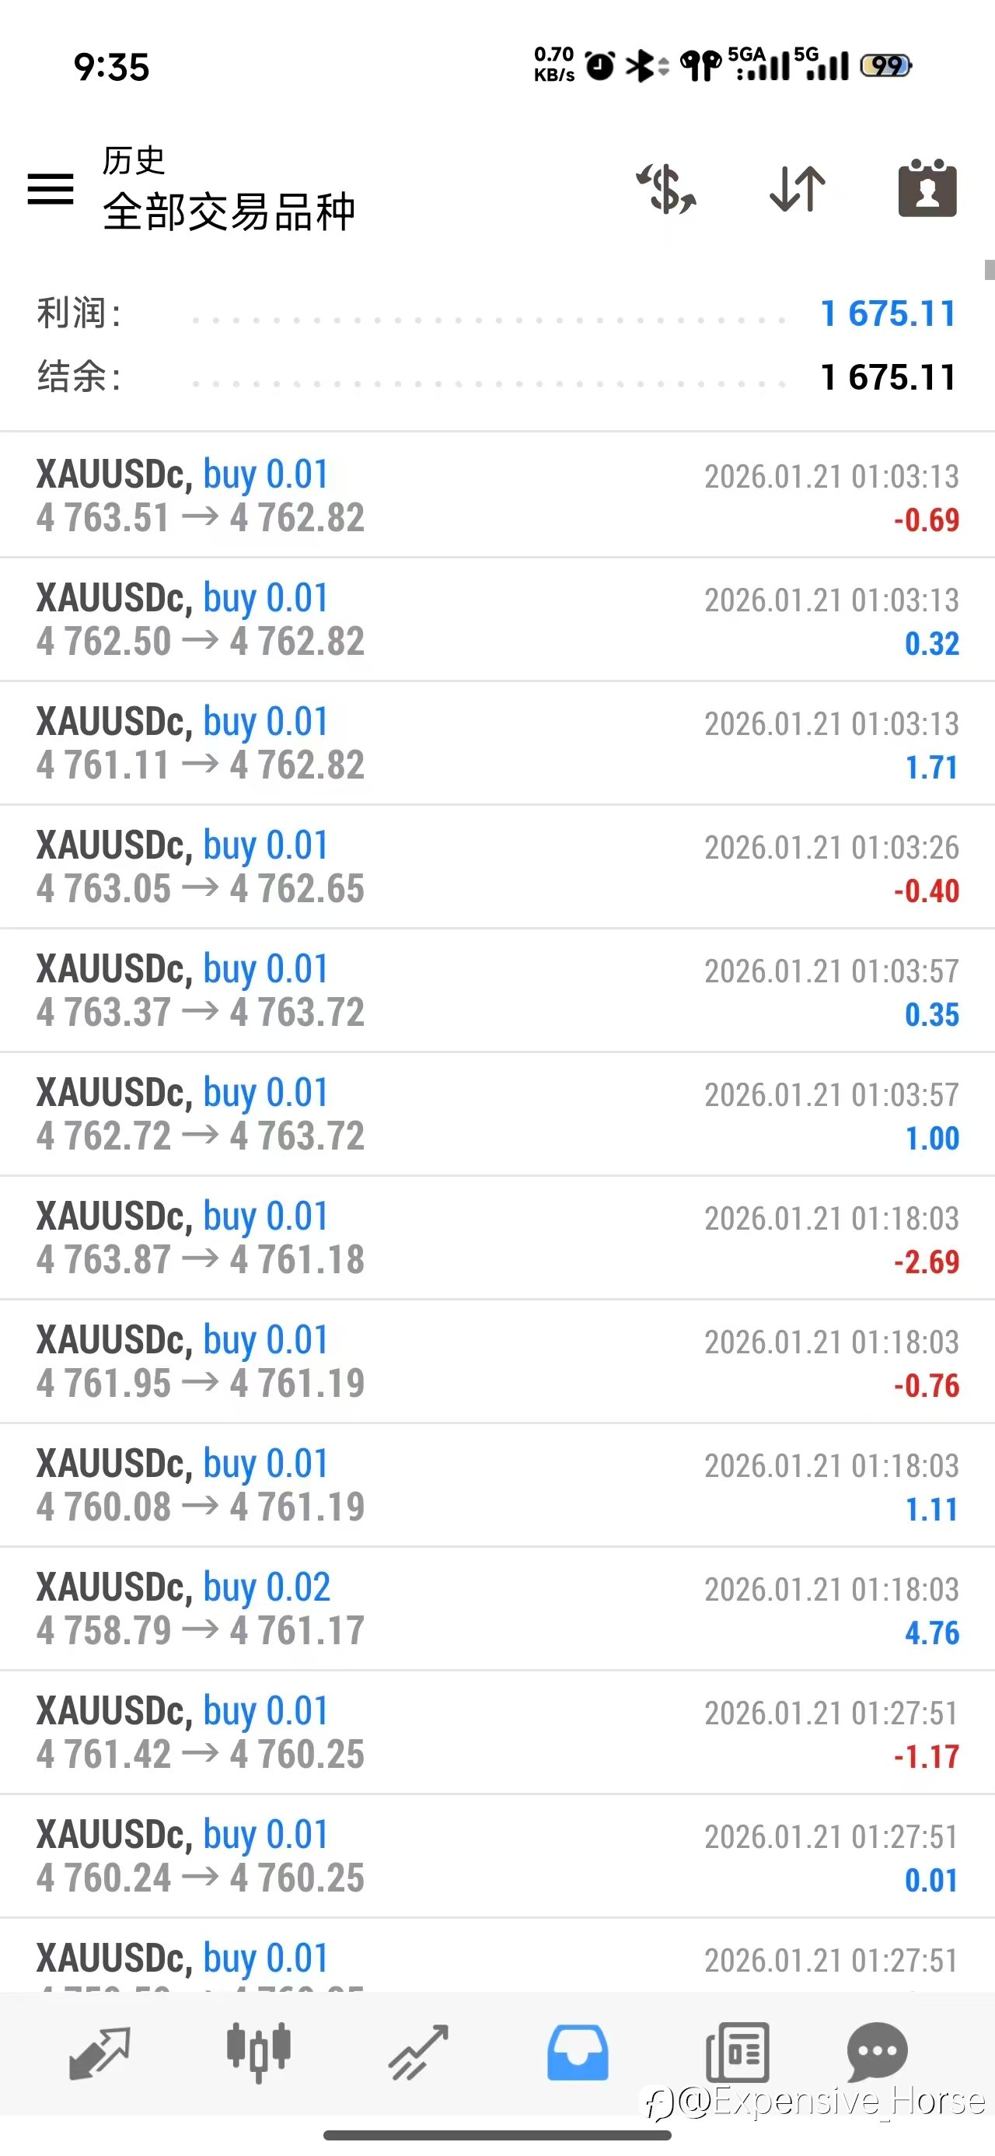Open the candlestick Chart tab

[259, 2053]
